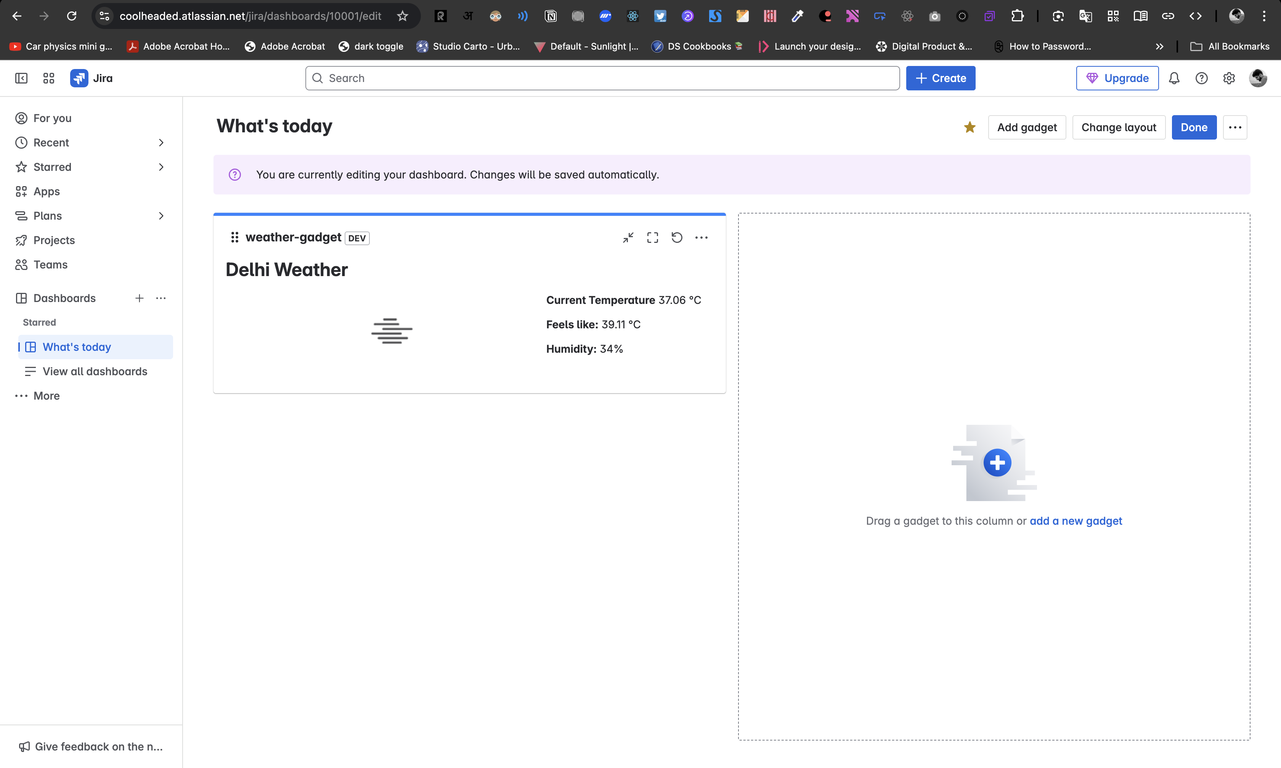Screen dimensions: 1281x768
Task: Click the Jira search field
Action: click(602, 78)
